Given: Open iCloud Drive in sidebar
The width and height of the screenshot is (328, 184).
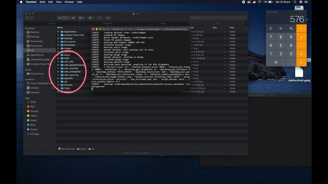Looking at the screenshot, I should (x=35, y=74).
